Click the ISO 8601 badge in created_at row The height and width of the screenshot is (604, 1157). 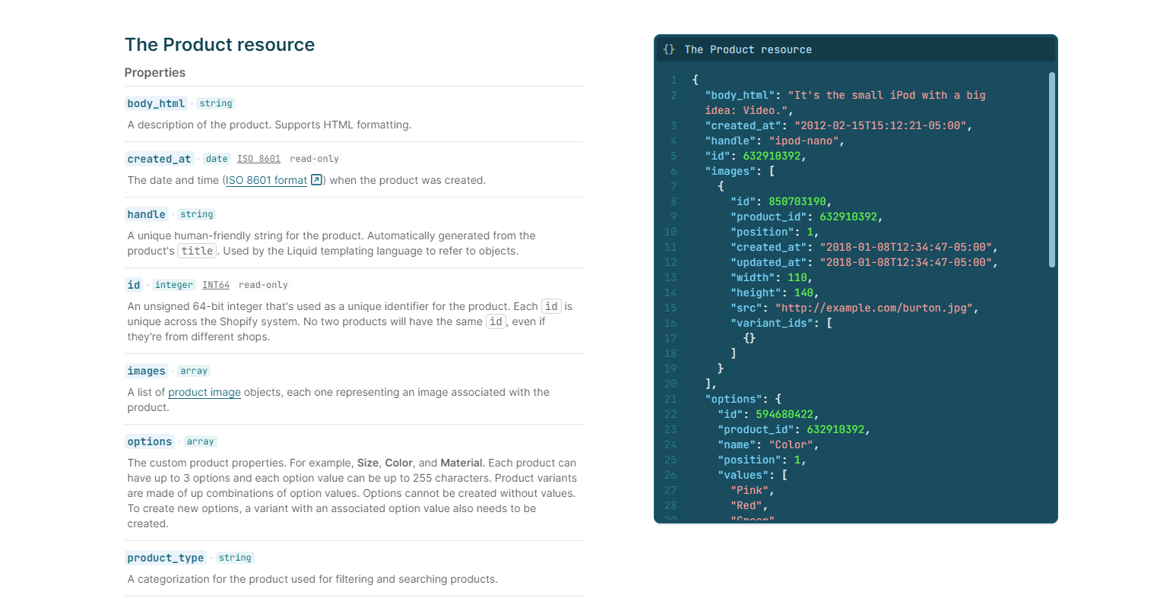258,159
